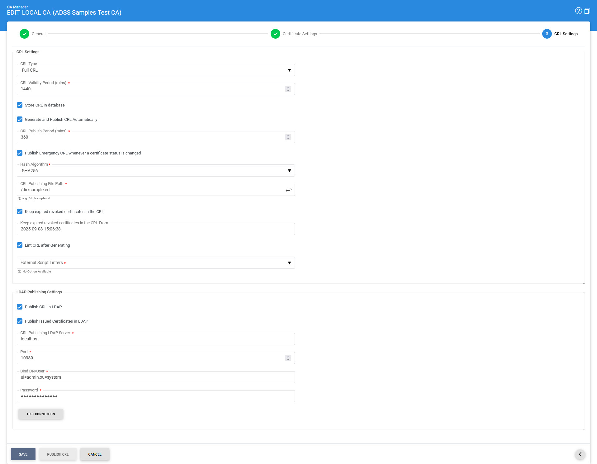Open the help icon in header
This screenshot has width=597, height=464.
click(x=578, y=11)
